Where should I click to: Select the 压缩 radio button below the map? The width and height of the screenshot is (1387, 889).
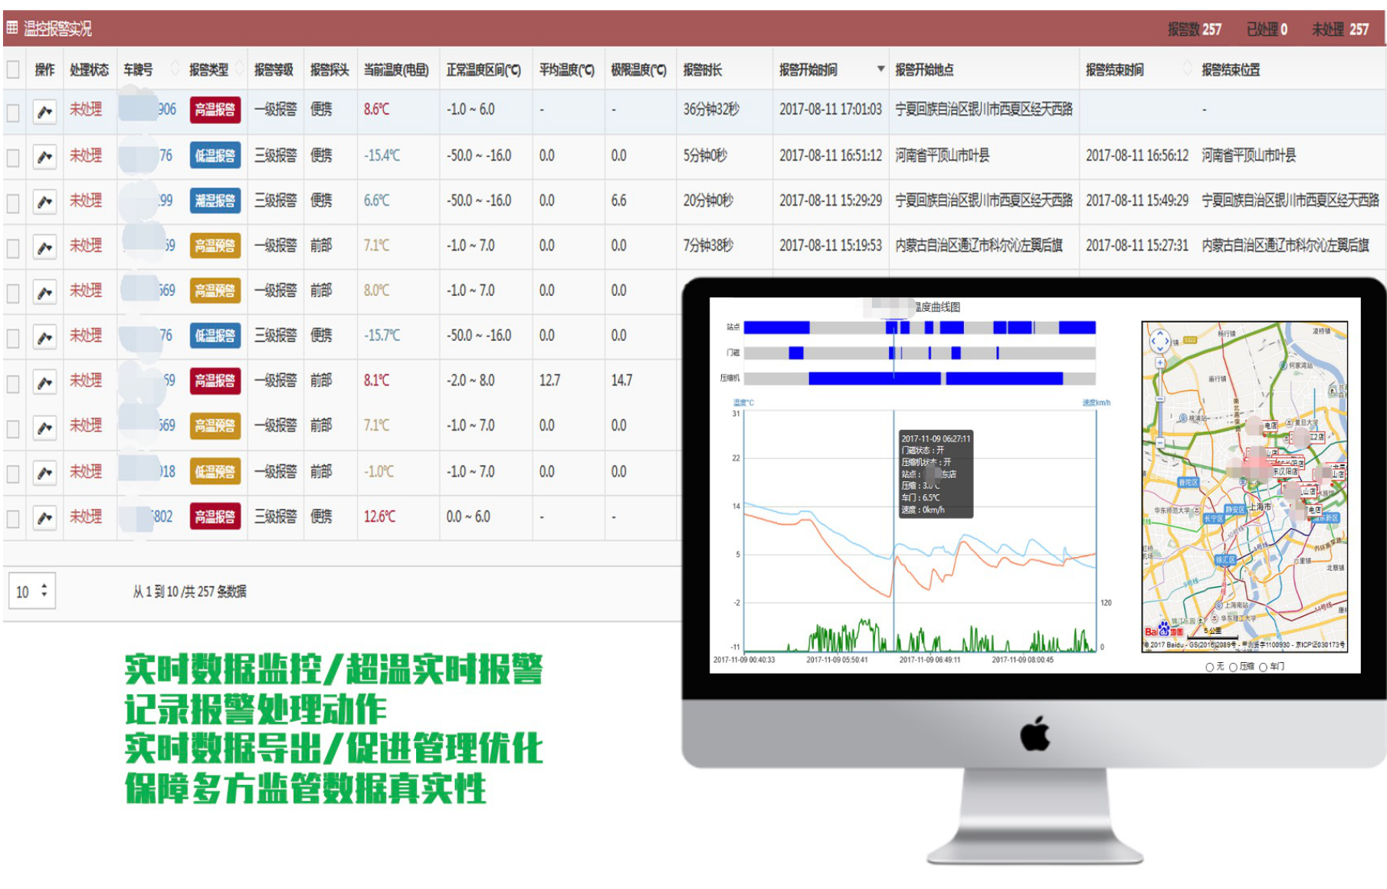click(1233, 668)
